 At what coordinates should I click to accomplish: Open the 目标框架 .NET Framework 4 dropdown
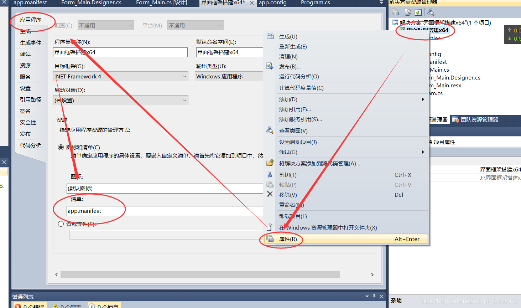pos(121,76)
